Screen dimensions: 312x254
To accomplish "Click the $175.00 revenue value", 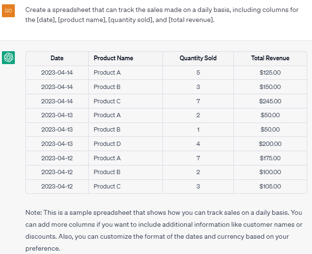I will click(270, 158).
